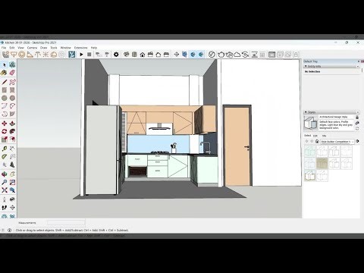364x273 pixels.
Task: Pick the tan textured style thumbnail
Action: click(x=322, y=164)
